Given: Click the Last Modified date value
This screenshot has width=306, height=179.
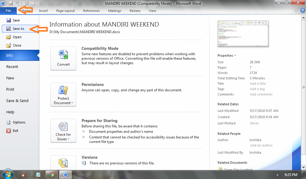Looking at the screenshot, I should click(x=264, y=111).
